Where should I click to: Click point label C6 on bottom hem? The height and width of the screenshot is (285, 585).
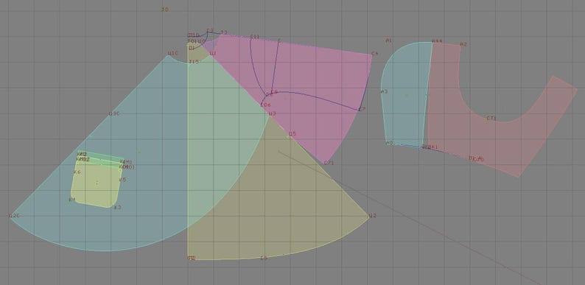(264, 258)
